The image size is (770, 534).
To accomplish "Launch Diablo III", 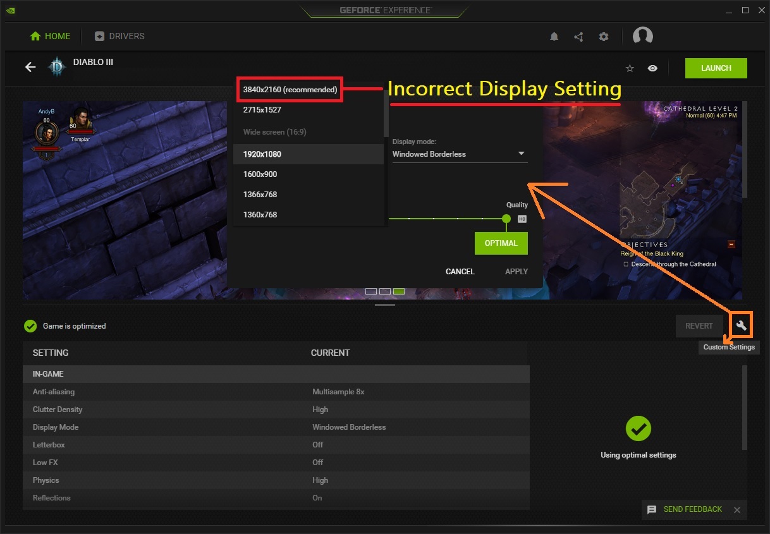I will (x=716, y=68).
